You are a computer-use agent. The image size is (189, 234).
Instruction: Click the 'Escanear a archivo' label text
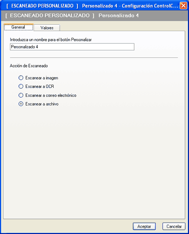tap(42, 104)
